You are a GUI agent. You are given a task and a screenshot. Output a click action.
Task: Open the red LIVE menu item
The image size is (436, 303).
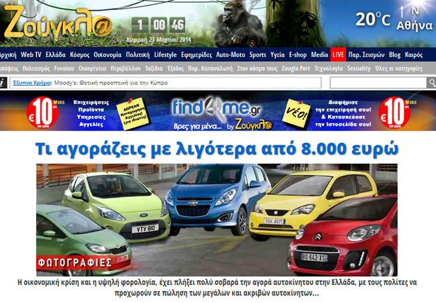338,54
